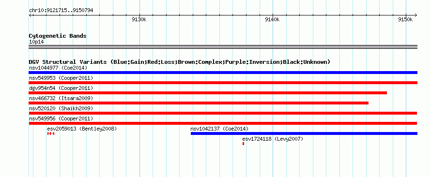
Task: Open variant label esv2059013 (Bentley2008)
Action: [x=82, y=129]
